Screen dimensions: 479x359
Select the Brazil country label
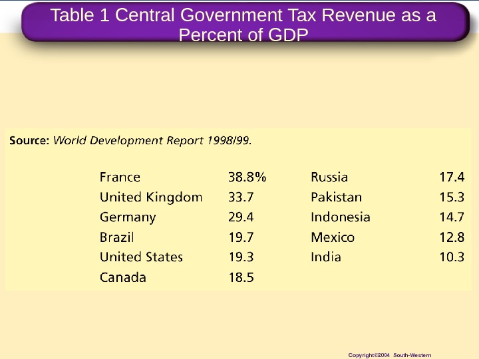tap(116, 237)
